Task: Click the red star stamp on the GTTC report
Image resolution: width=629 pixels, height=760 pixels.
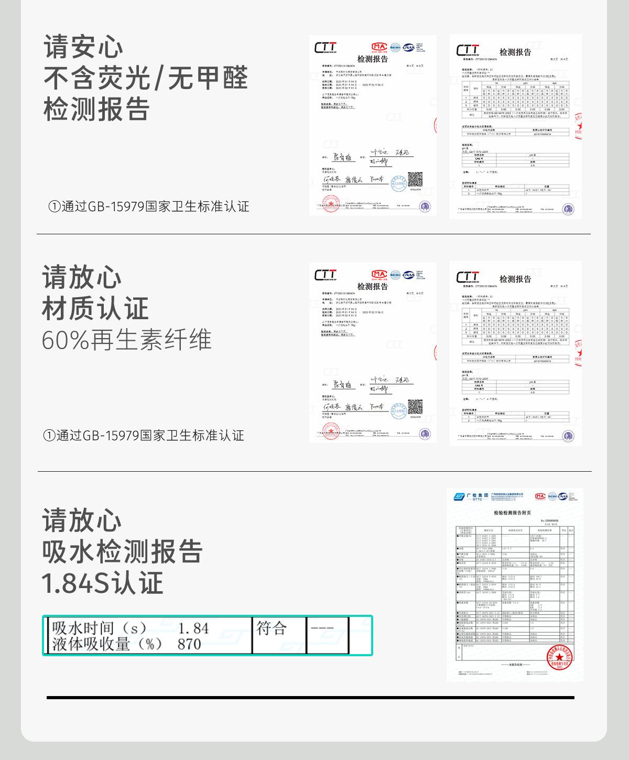Action: [559, 657]
